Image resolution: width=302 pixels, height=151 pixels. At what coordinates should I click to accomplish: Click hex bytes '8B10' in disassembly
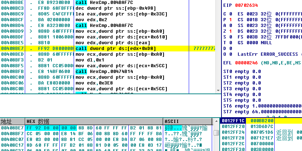click(x=44, y=43)
